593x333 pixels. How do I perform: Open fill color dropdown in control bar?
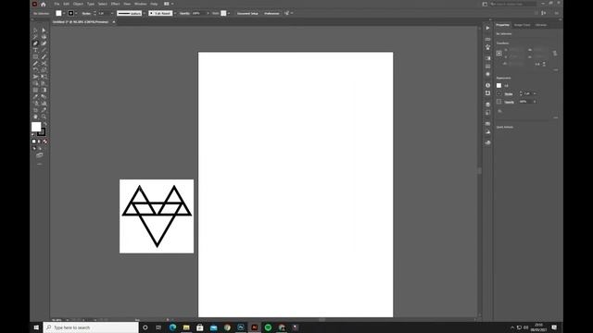point(64,13)
